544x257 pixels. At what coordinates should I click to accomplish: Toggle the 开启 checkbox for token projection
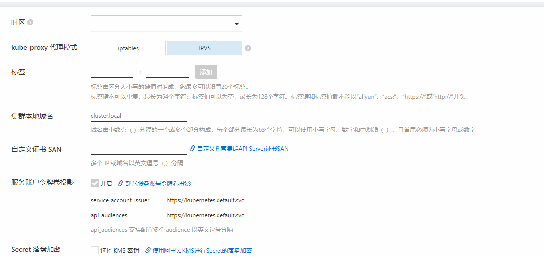(94, 183)
